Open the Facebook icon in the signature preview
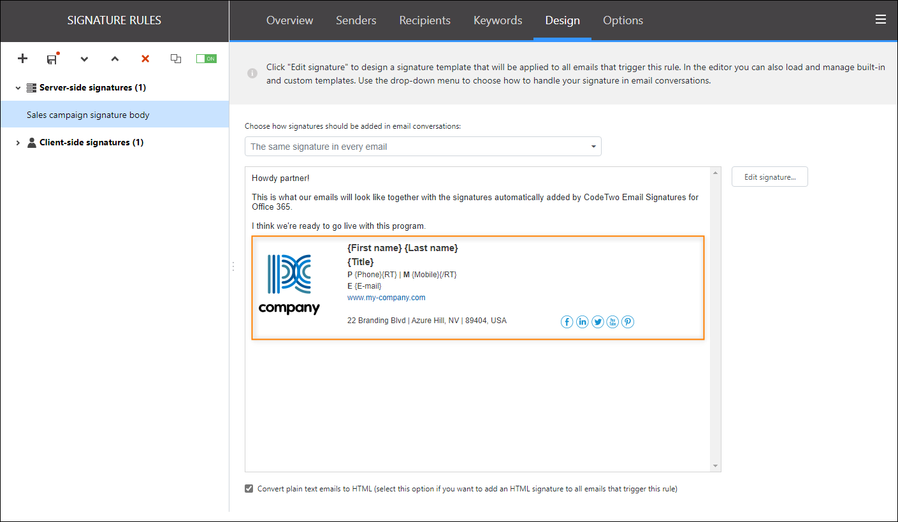The height and width of the screenshot is (522, 898). [x=567, y=322]
